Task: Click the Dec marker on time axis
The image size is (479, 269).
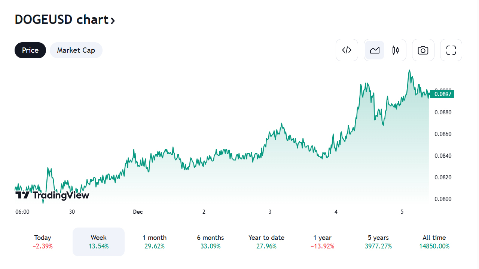Action: click(x=138, y=212)
